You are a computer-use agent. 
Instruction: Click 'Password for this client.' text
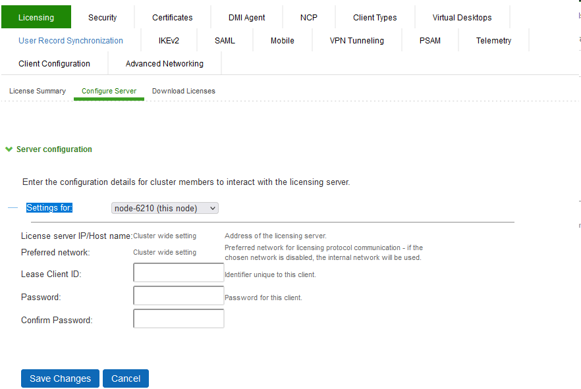point(263,298)
